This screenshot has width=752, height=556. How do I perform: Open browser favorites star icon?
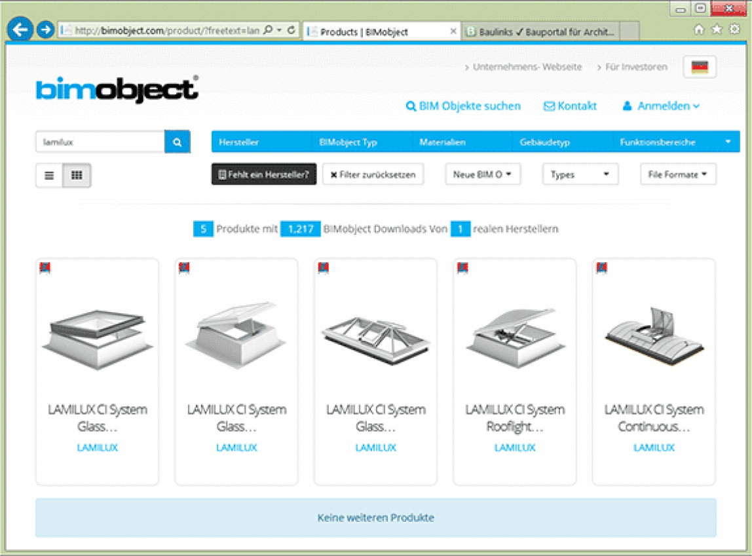(x=717, y=29)
